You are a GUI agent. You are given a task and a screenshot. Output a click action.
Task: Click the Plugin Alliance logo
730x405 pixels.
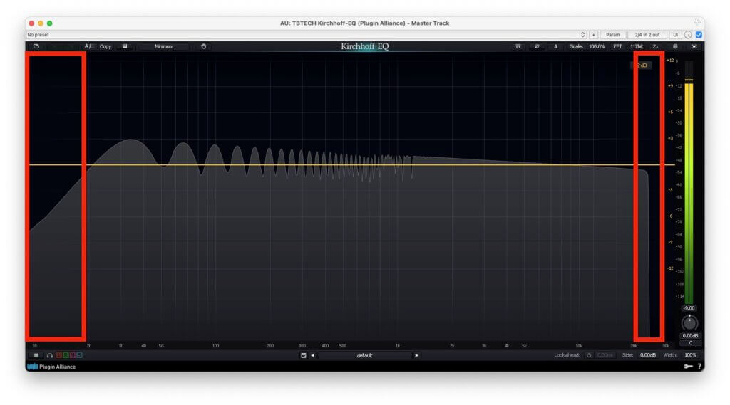coord(51,367)
